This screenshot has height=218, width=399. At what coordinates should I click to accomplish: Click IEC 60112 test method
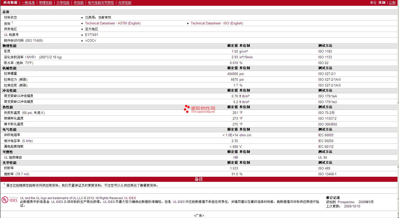326,147
